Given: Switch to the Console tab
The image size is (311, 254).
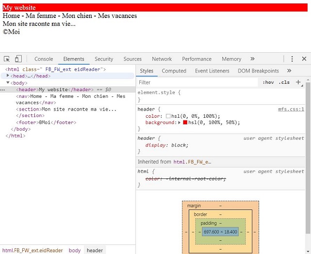Looking at the screenshot, I should 44,59.
